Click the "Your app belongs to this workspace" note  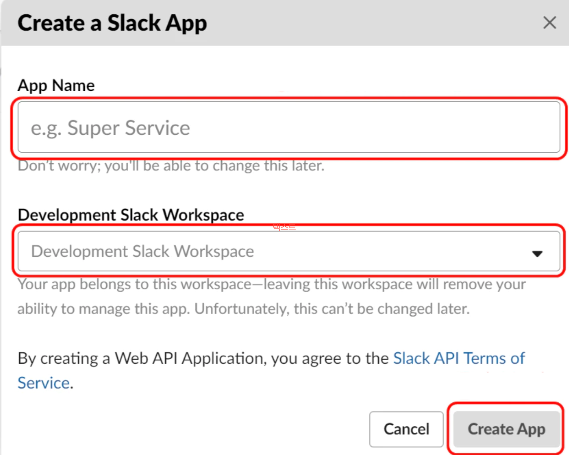(272, 296)
